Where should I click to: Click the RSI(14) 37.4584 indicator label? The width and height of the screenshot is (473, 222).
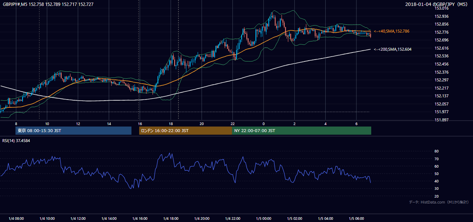(x=16, y=141)
